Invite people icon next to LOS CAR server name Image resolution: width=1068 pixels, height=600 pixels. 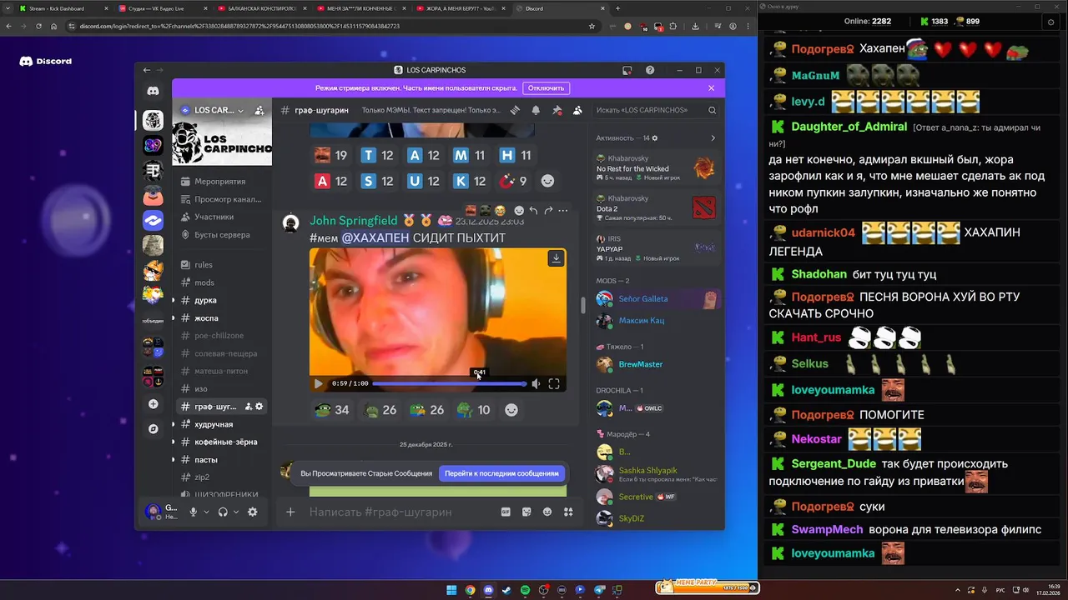point(259,110)
